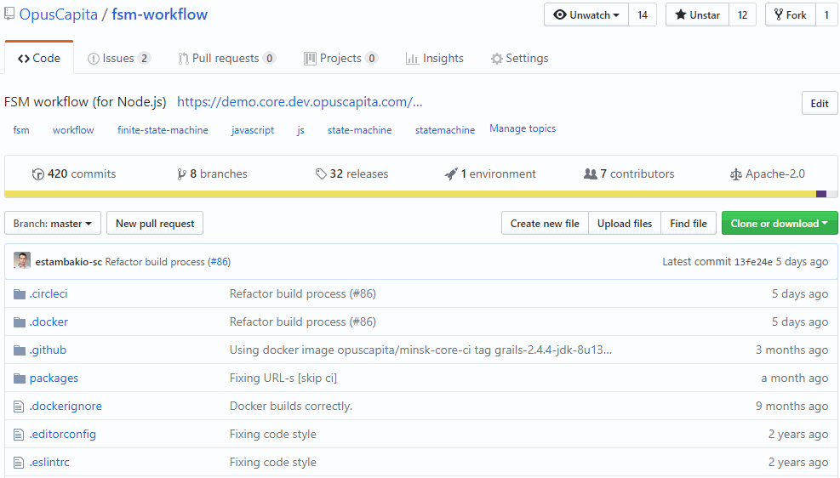Click the commits history clock icon
The width and height of the screenshot is (840, 478).
(x=38, y=174)
